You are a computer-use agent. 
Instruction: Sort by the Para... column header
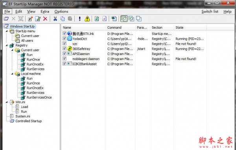pos(143,27)
